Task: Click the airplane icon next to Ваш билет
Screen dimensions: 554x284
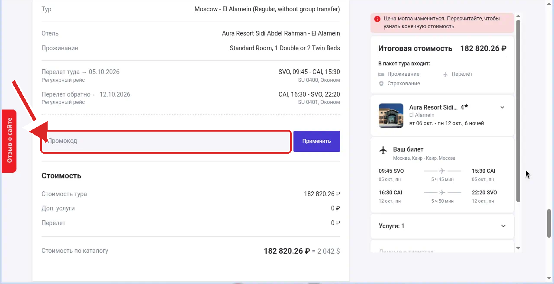Action: tap(383, 150)
